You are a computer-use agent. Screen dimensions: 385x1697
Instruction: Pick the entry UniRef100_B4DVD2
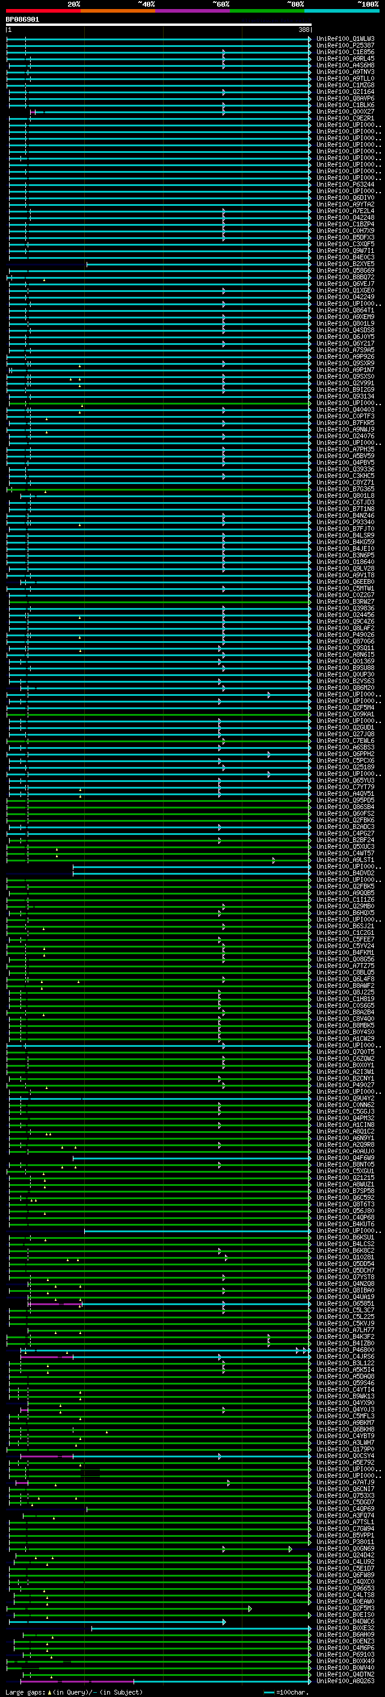(345, 873)
